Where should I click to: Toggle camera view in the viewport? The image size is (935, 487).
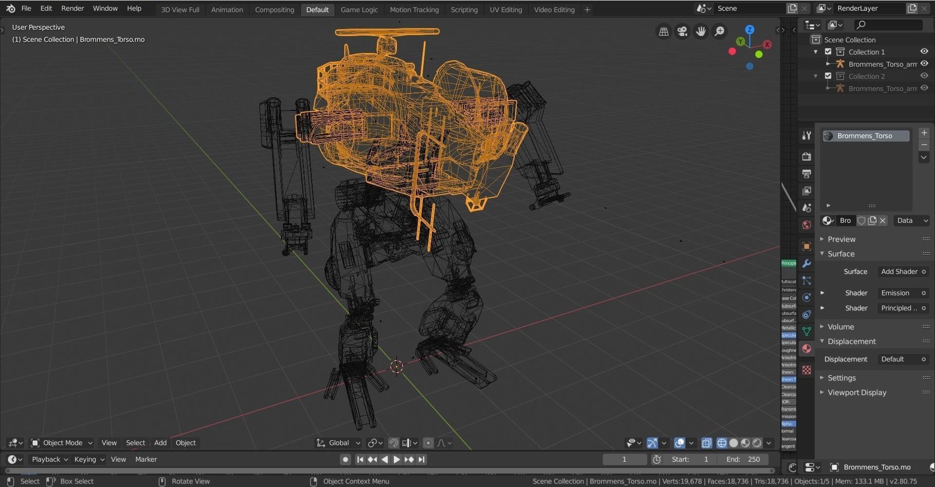[682, 32]
